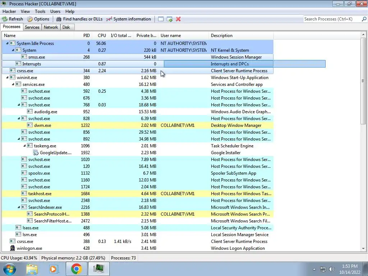Click the CPU Usage status bar entry
The image size is (368, 276).
pyautogui.click(x=19, y=258)
